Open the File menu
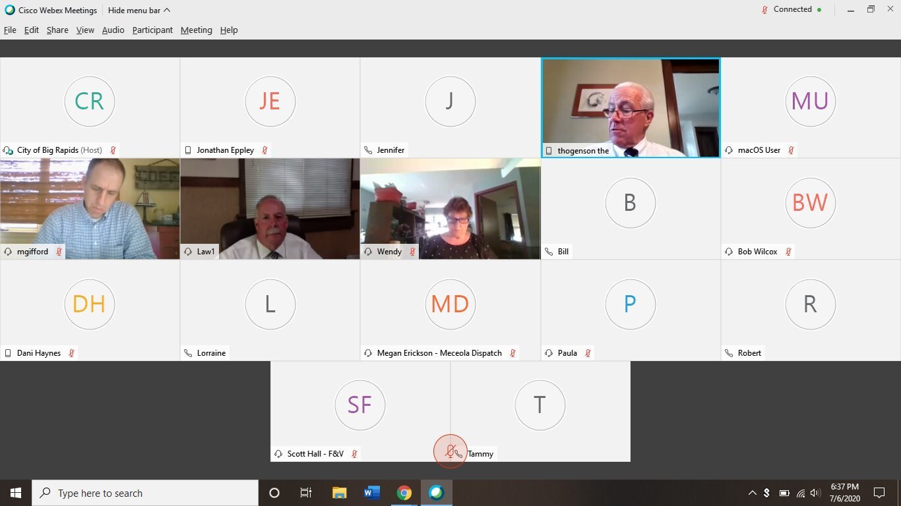Image resolution: width=901 pixels, height=506 pixels. tap(10, 30)
